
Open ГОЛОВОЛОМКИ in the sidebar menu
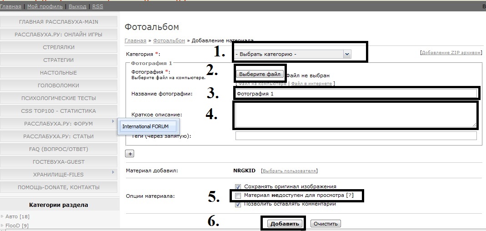(x=59, y=85)
